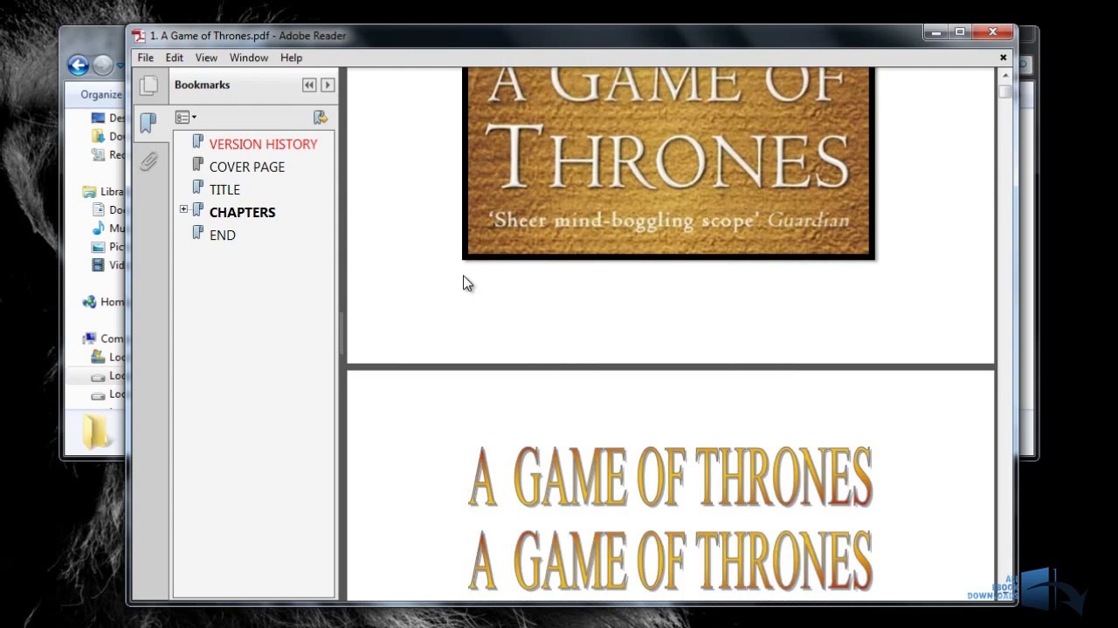Close the open PDF document
The height and width of the screenshot is (628, 1118).
pos(1003,58)
